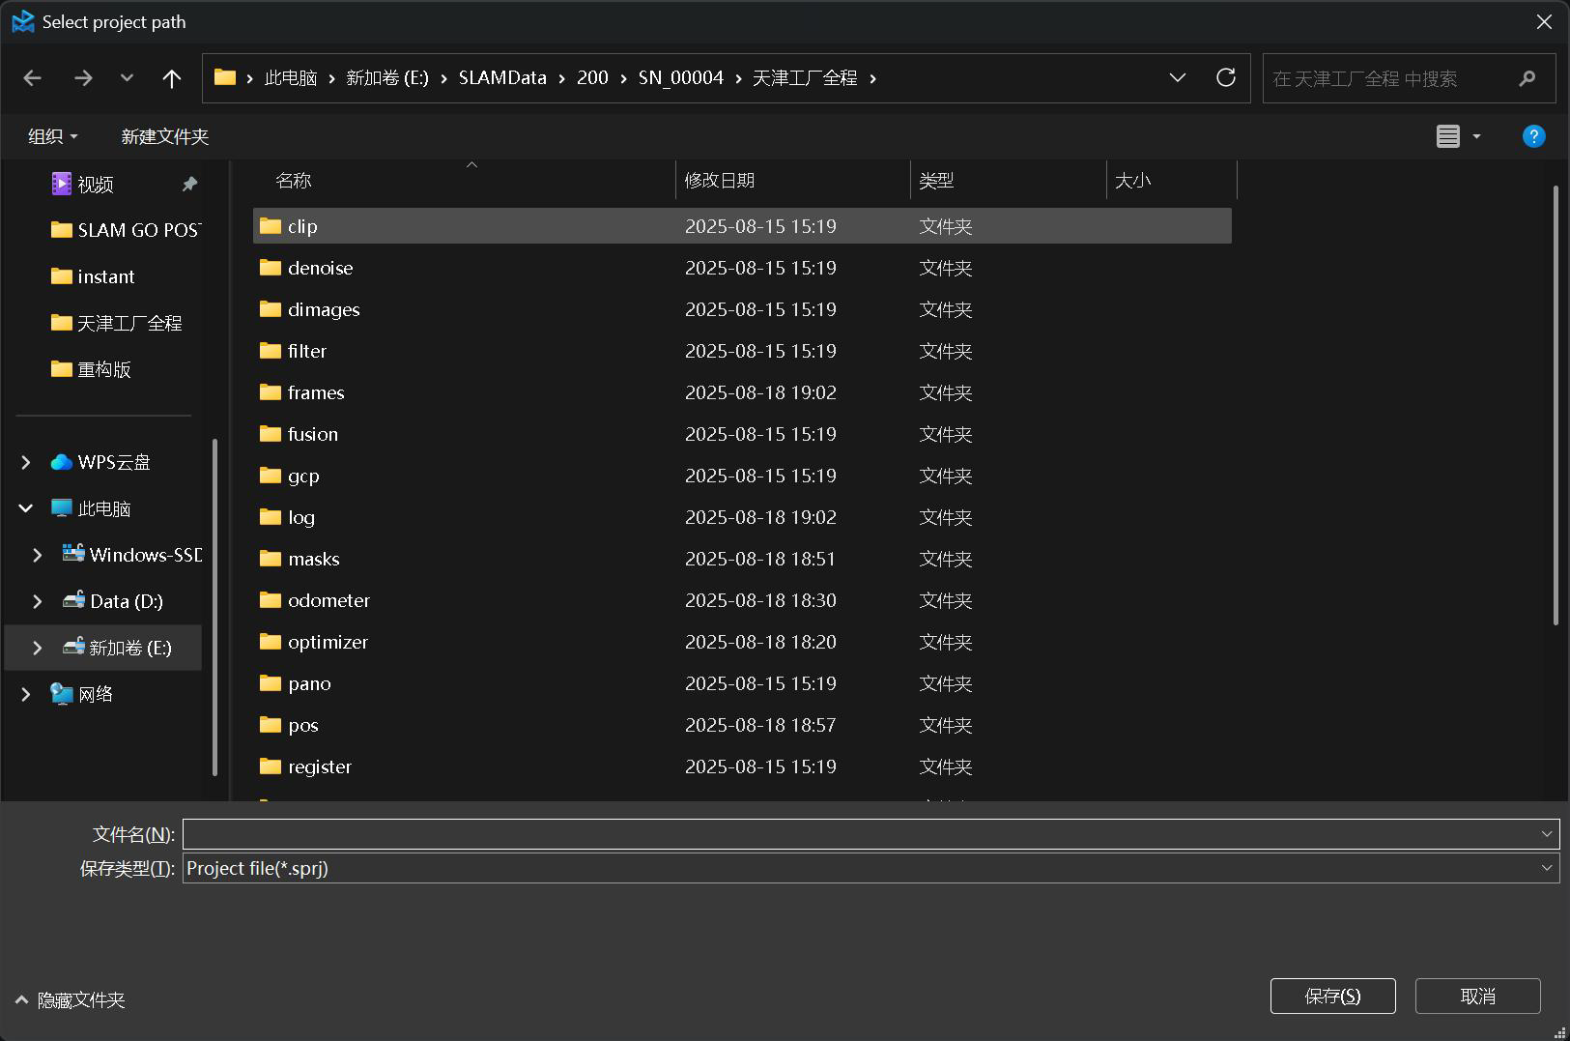This screenshot has width=1570, height=1041.
Task: Select WPS云盘 cloud icon
Action: coord(62,462)
